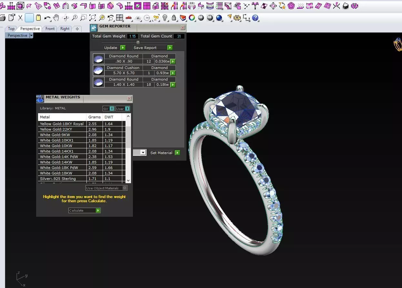Screen dimensions: 402x288
Task: Select the Yellow Gold:18KY Royal row
Action: tap(82, 124)
